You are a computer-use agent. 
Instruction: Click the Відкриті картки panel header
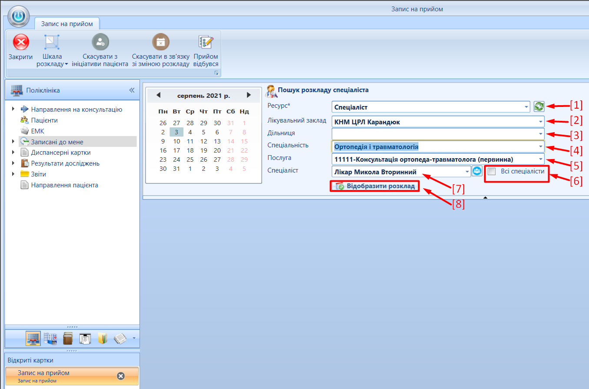[x=72, y=360]
